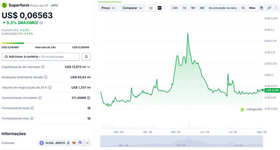Click the US$ 0,066 current price tag

point(272,90)
